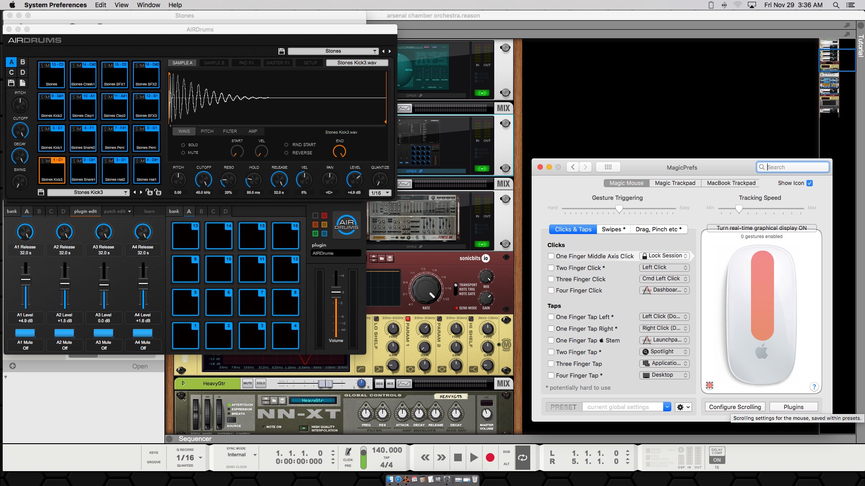This screenshot has height=486, width=865.
Task: Open the Spotlight action dropdown
Action: pyautogui.click(x=665, y=351)
